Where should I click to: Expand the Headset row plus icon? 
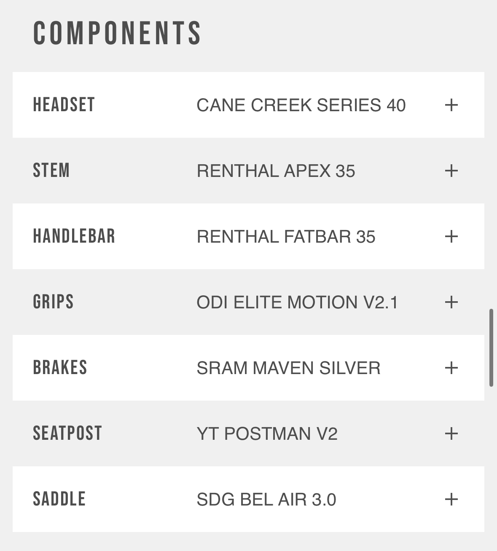[x=451, y=105]
